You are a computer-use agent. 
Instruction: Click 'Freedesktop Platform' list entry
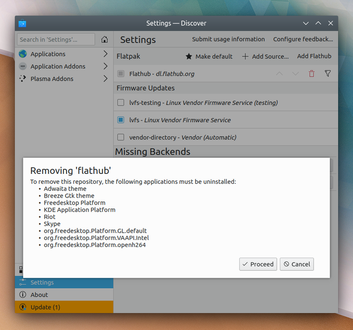(x=75, y=203)
